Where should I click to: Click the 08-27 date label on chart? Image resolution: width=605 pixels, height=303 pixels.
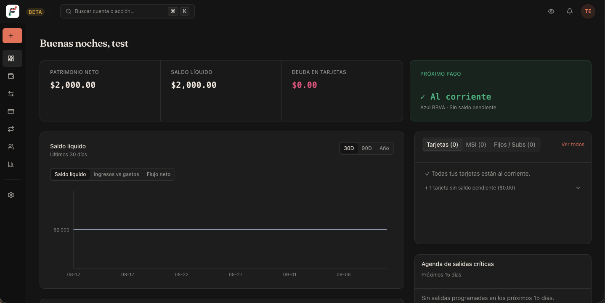[x=236, y=274]
